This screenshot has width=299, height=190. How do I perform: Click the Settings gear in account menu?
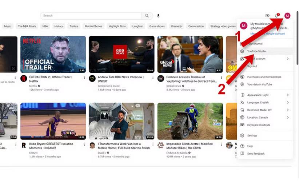click(x=265, y=135)
